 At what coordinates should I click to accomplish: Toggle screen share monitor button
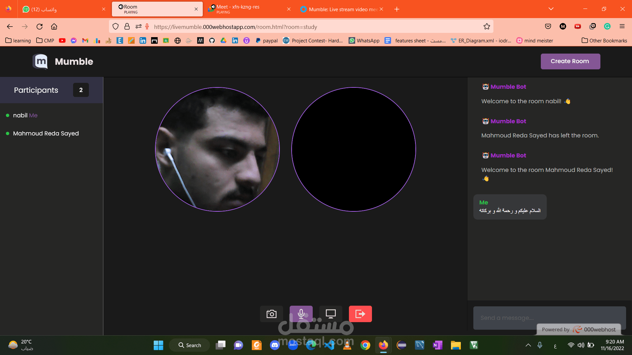[x=330, y=314]
